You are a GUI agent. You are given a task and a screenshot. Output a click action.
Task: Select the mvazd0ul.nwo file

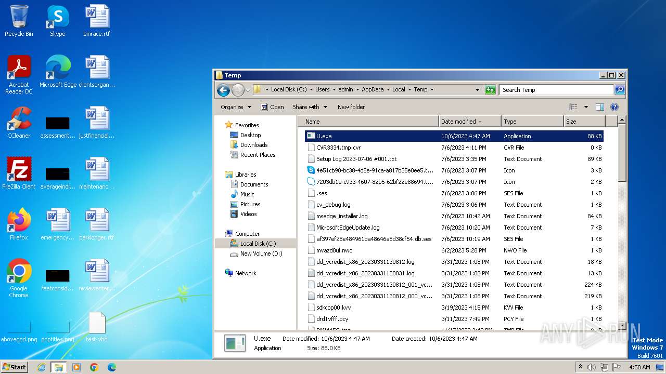[x=454, y=250]
